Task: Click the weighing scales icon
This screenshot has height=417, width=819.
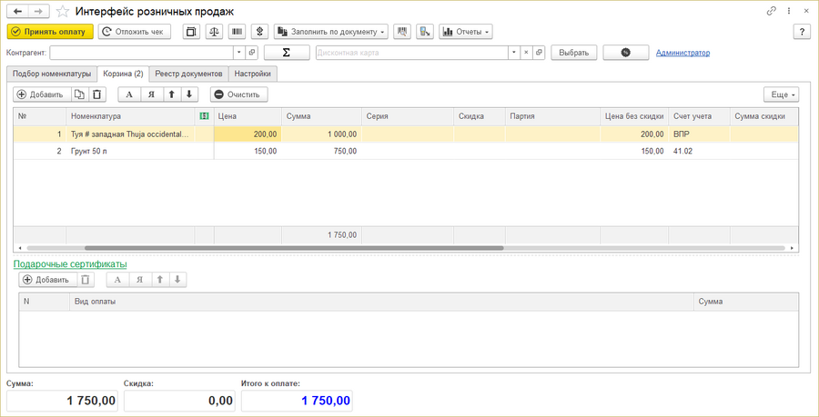Action: (x=214, y=32)
